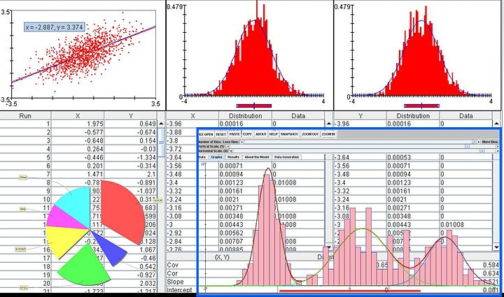Select cell 1.975 in Run 1
The image size is (504, 297).
pyautogui.click(x=78, y=124)
